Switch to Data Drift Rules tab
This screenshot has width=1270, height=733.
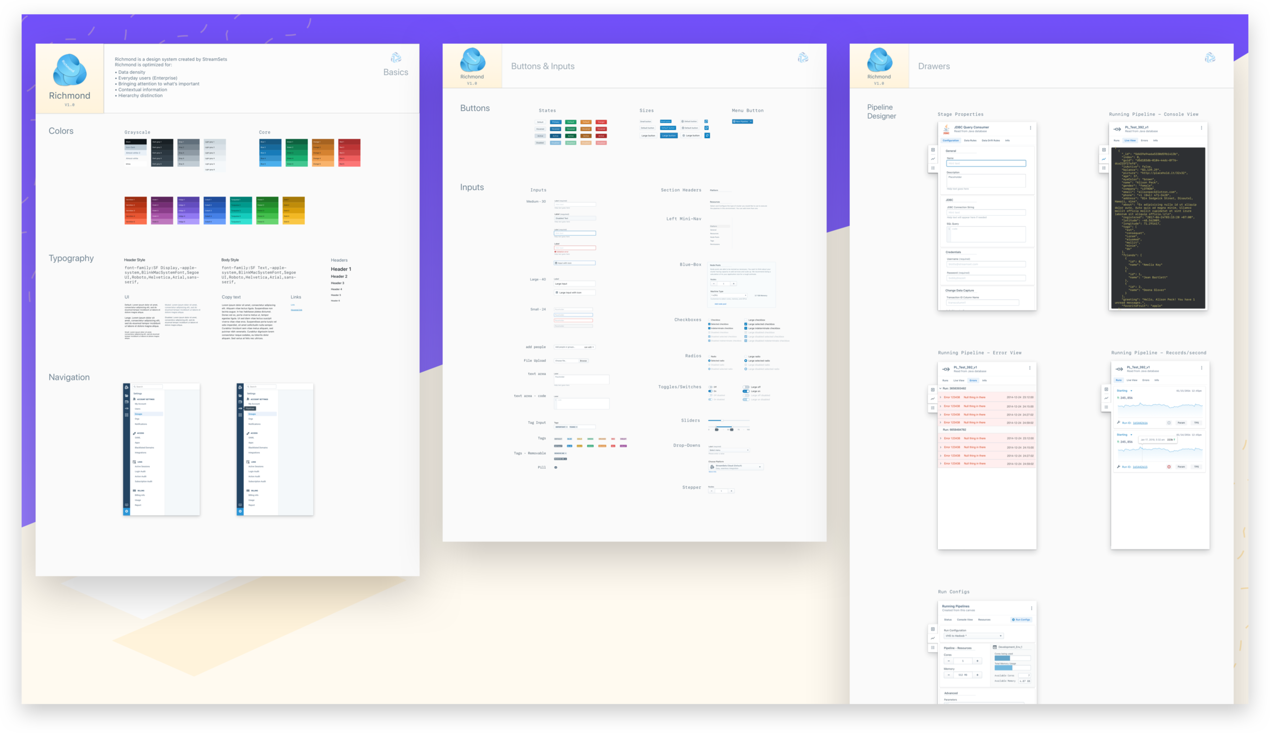click(x=991, y=140)
